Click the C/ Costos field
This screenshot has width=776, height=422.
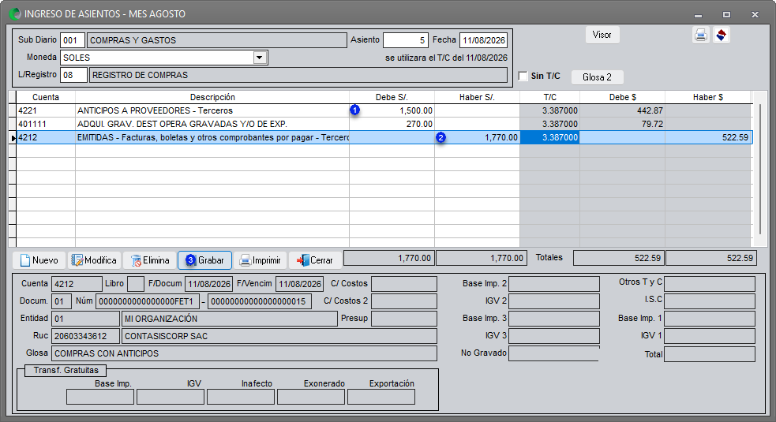point(404,284)
